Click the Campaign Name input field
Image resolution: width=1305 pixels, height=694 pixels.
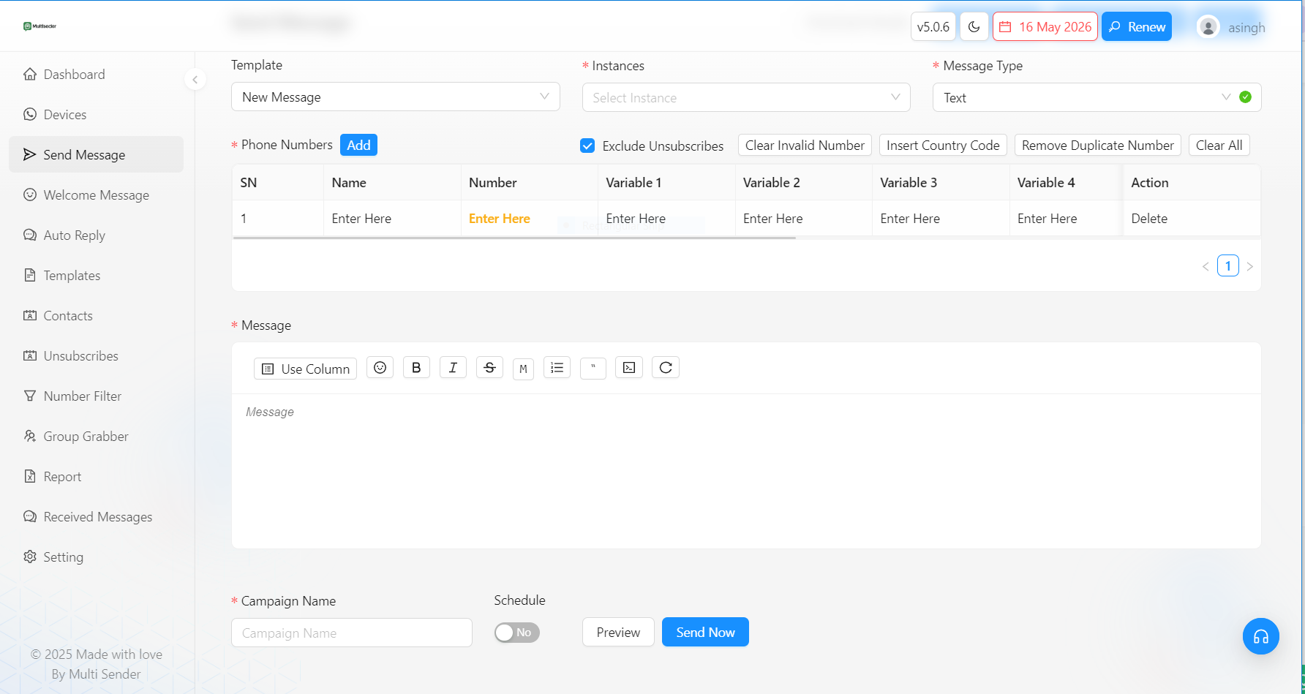tap(351, 633)
